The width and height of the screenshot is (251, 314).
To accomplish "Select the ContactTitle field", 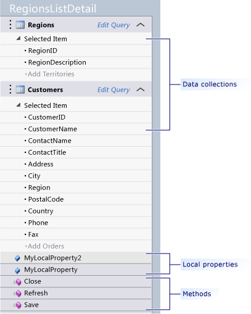I will pyautogui.click(x=76, y=152).
